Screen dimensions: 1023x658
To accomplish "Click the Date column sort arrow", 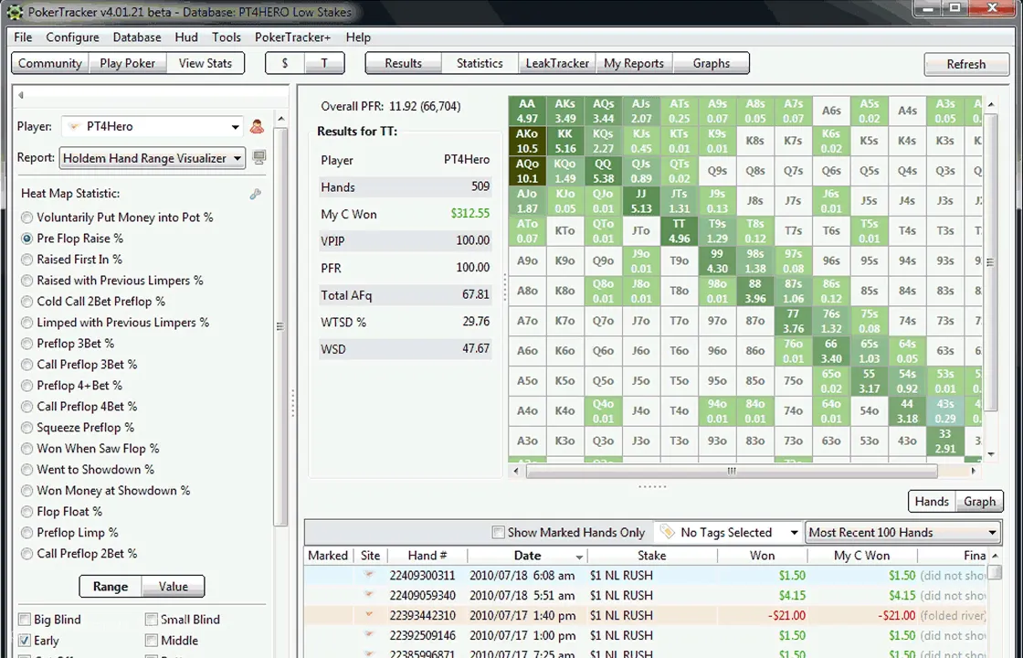I will coord(579,557).
